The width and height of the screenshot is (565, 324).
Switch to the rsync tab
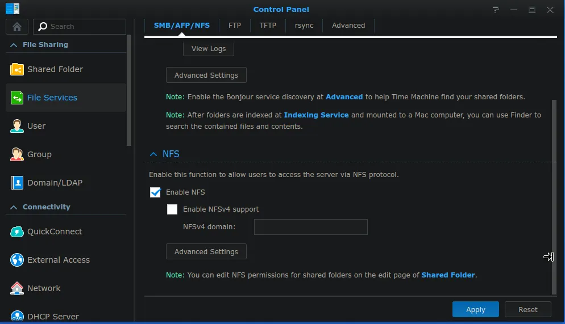pos(304,26)
